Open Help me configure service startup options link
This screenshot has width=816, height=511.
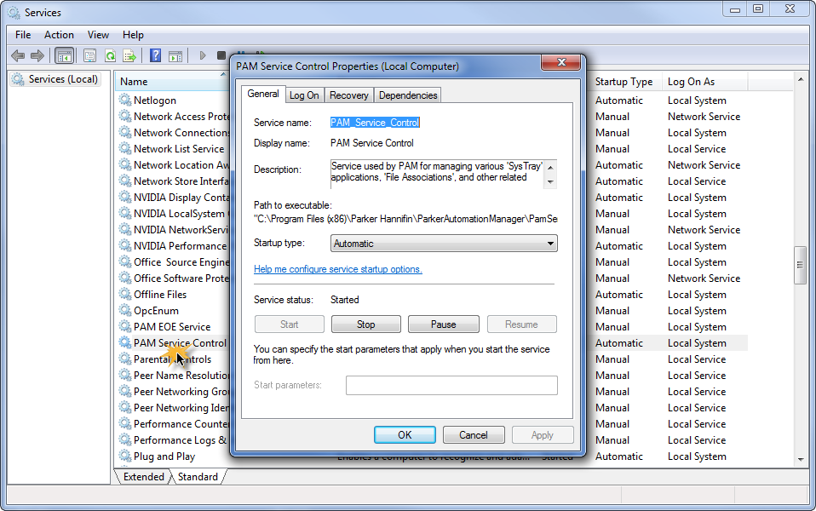pos(338,269)
